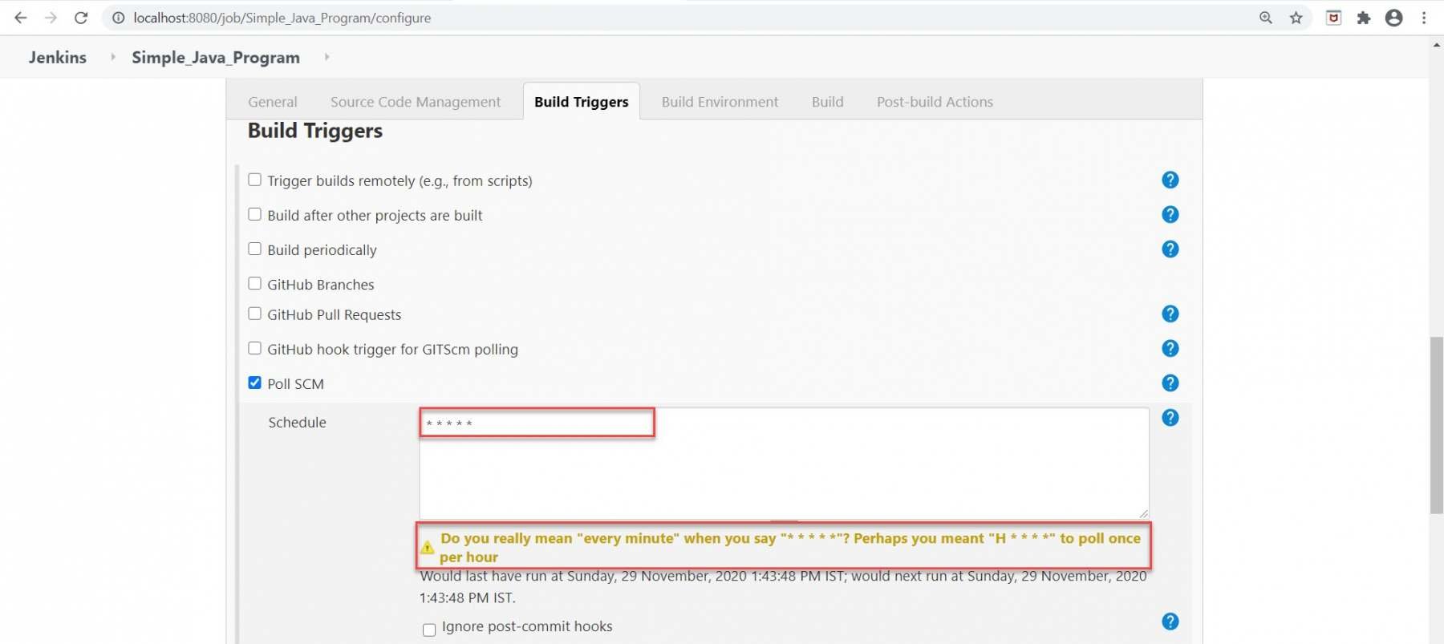View site information icon in address bar
Viewport: 1444px width, 644px height.
(x=118, y=18)
